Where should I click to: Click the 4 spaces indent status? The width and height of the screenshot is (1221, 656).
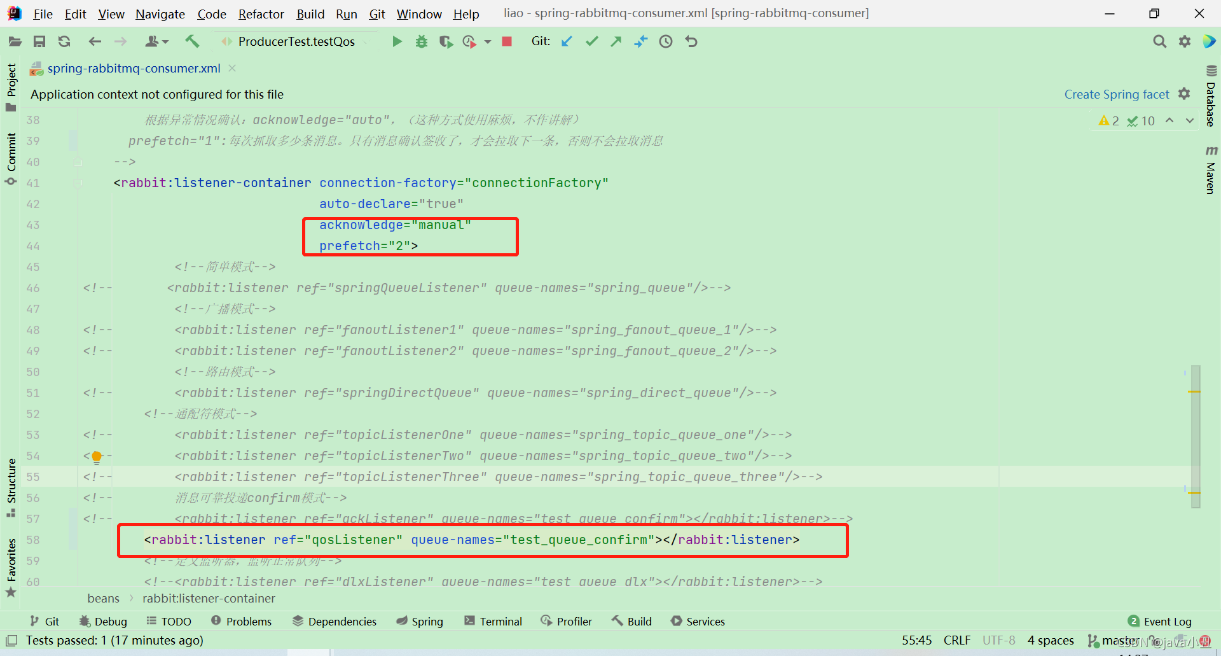pyautogui.click(x=1051, y=641)
